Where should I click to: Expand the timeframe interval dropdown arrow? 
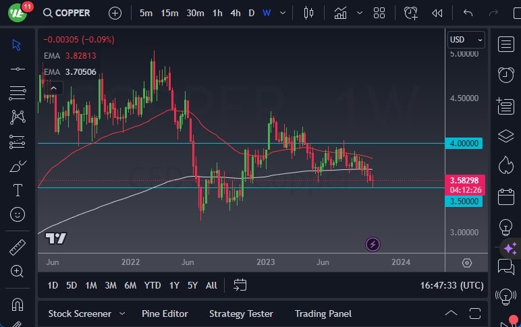pos(282,13)
